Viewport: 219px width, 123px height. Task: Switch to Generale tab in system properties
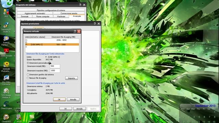point(25,16)
